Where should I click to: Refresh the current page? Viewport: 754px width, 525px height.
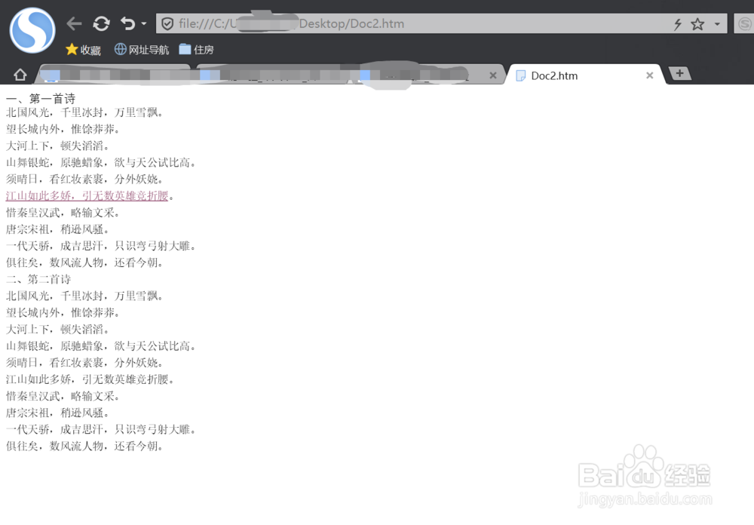[x=101, y=23]
